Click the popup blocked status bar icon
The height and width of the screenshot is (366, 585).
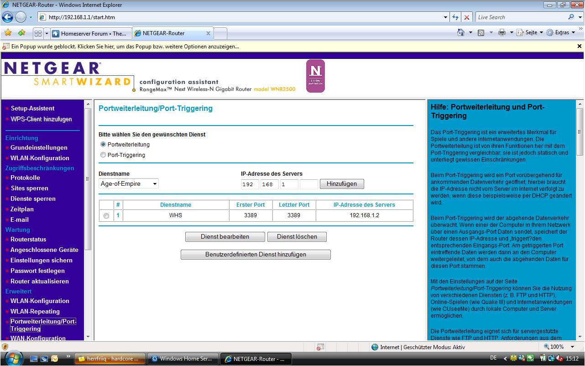(x=320, y=347)
